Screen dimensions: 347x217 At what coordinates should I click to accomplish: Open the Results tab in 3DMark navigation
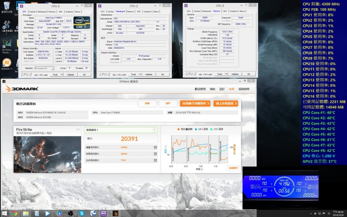(x=231, y=89)
